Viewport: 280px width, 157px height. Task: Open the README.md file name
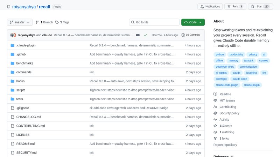pos(25,144)
